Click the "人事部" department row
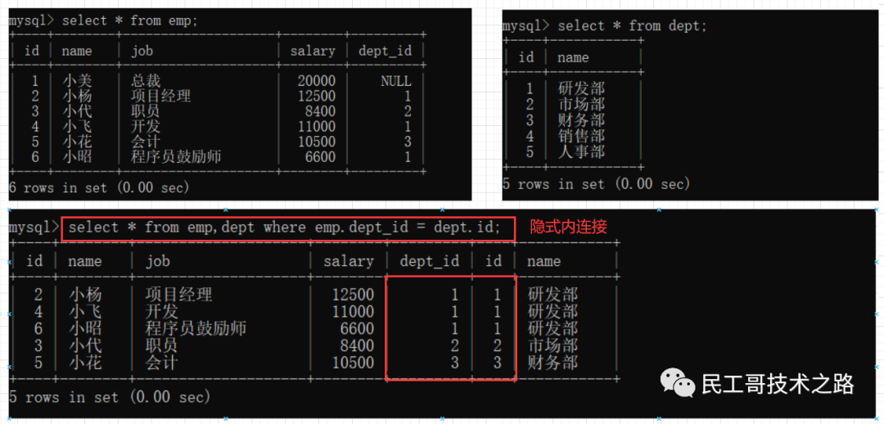The width and height of the screenshot is (884, 424). coord(580,151)
